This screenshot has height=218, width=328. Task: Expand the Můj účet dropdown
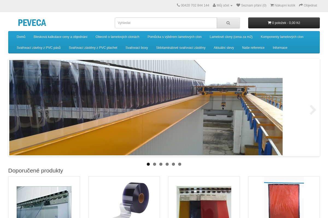click(x=223, y=5)
